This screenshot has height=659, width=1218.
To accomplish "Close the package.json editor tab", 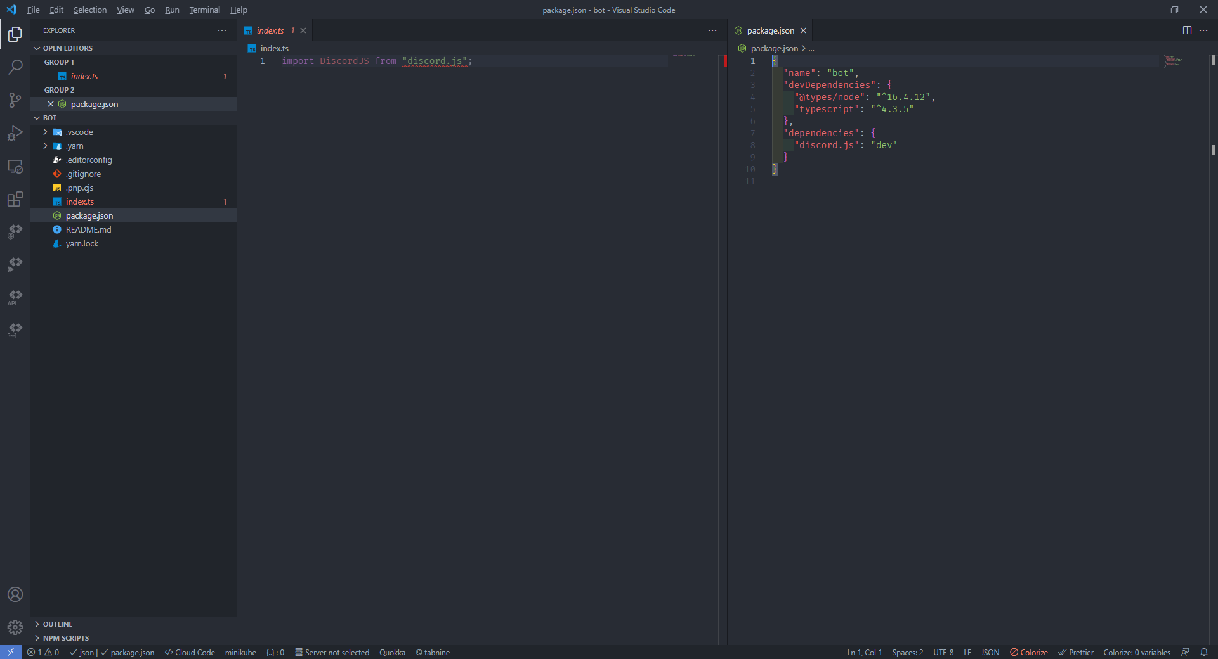I will point(803,30).
